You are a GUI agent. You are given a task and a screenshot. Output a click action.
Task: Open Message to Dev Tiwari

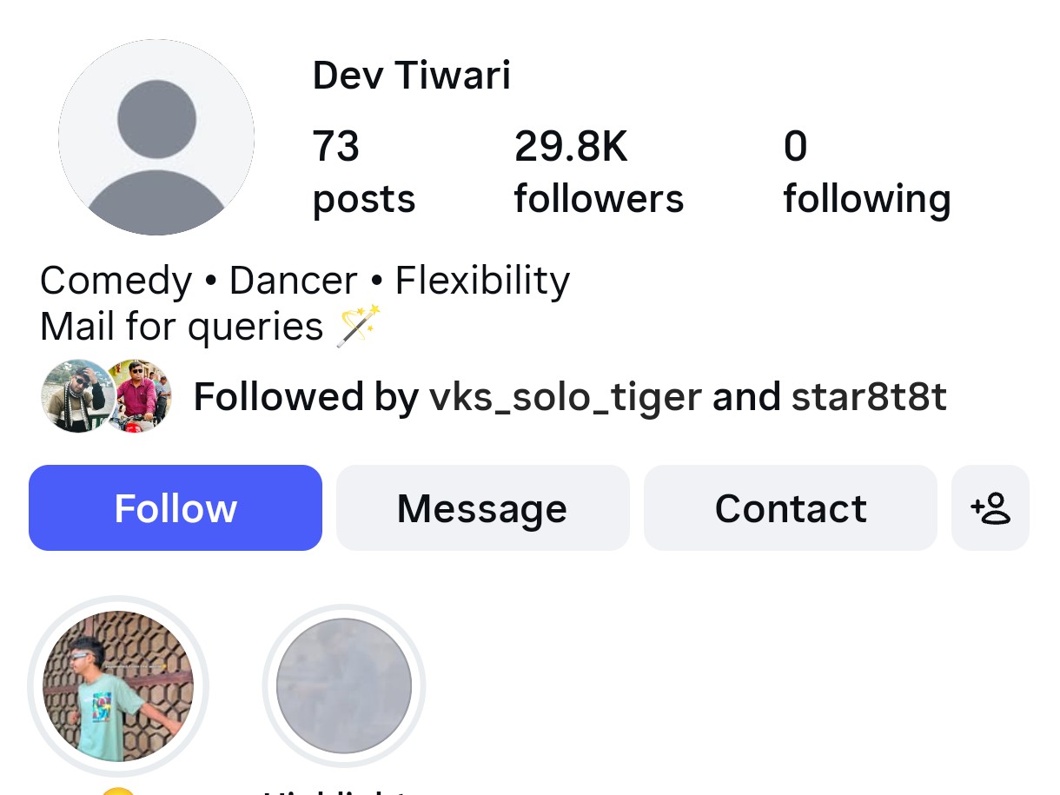click(482, 508)
